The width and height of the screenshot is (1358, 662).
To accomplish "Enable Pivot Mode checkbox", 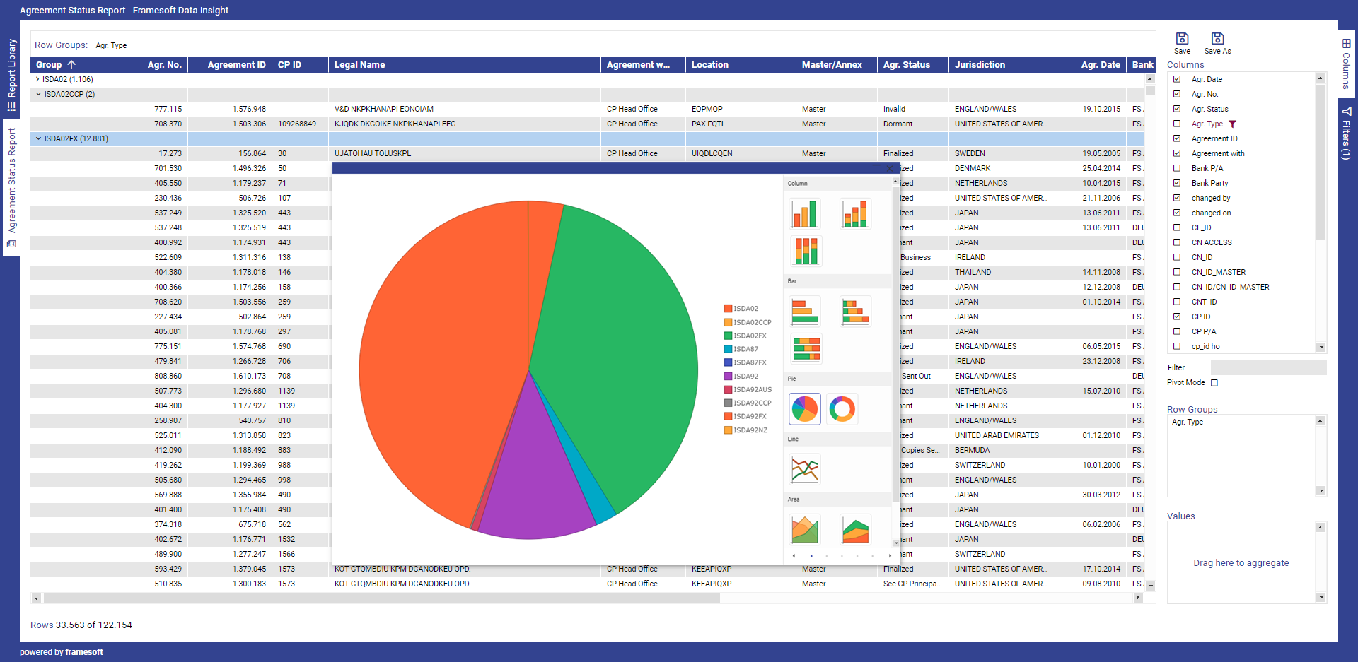I will point(1214,383).
